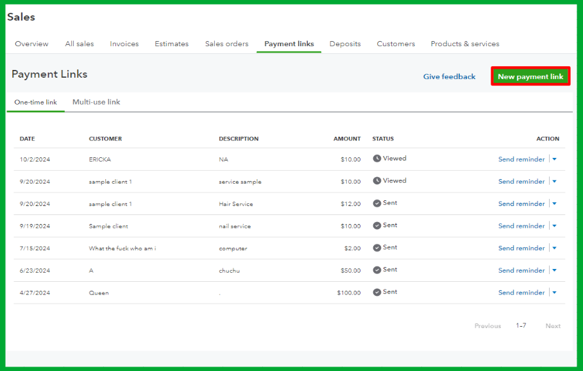Click Sent status icon in Queen row
This screenshot has height=371, width=583.
pyautogui.click(x=377, y=292)
